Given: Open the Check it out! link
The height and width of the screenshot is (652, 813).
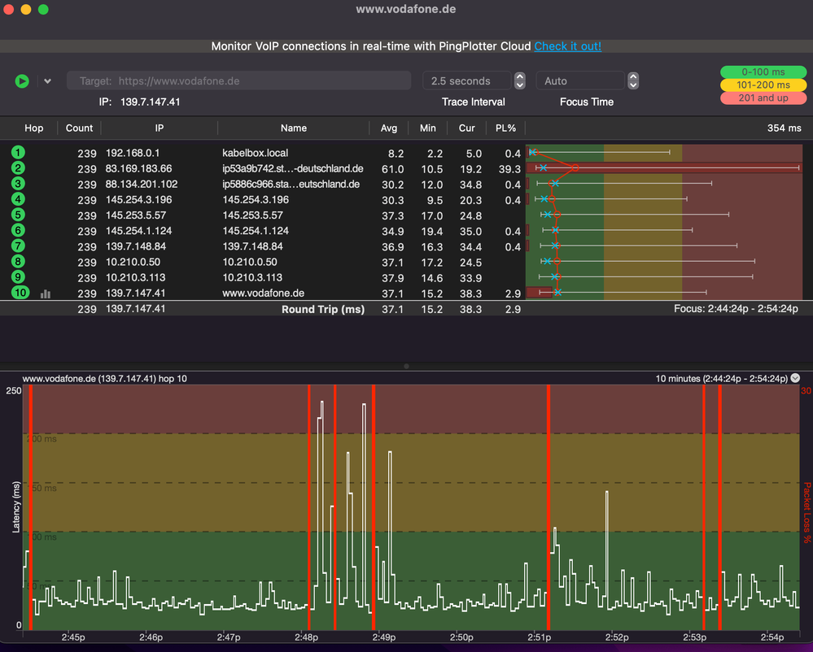Looking at the screenshot, I should (x=568, y=46).
